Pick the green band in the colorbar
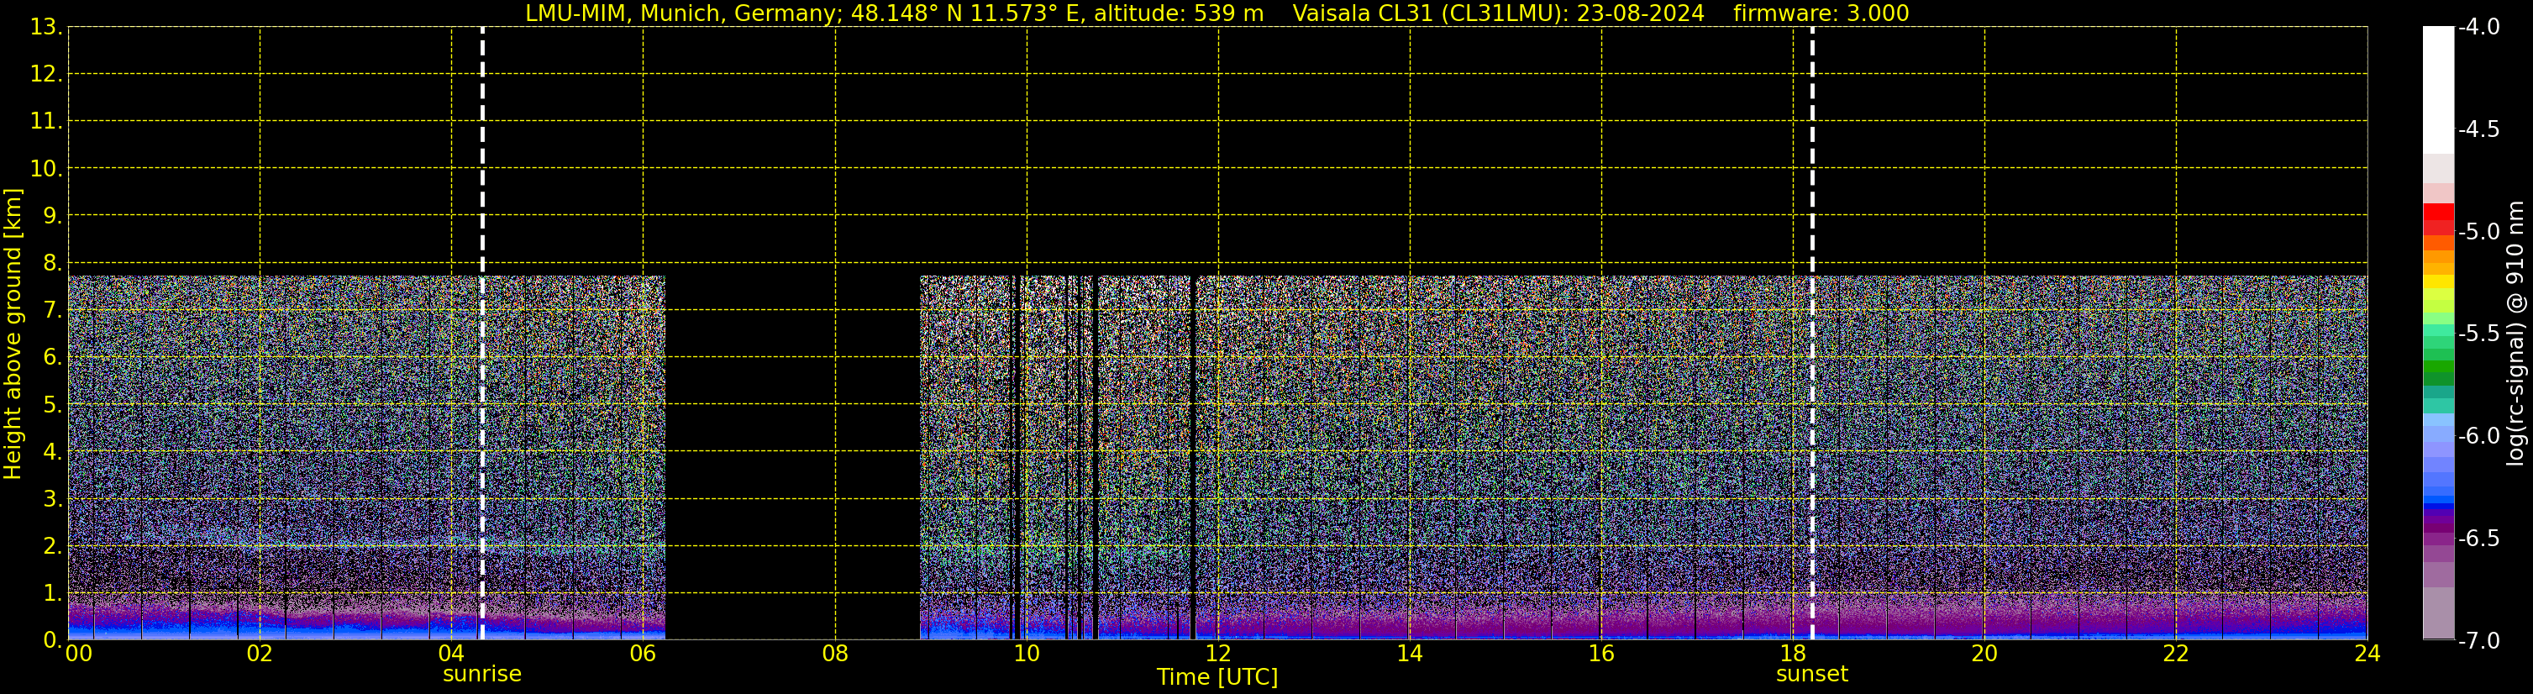 pyautogui.click(x=2437, y=371)
